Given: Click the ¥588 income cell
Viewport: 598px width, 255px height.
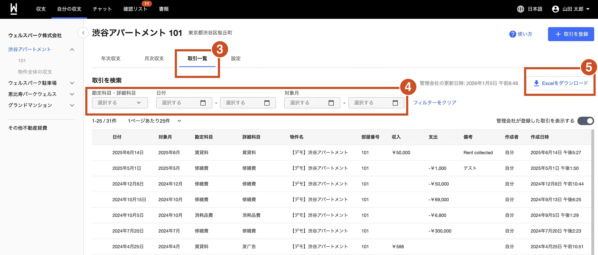Looking at the screenshot, I should coord(398,247).
